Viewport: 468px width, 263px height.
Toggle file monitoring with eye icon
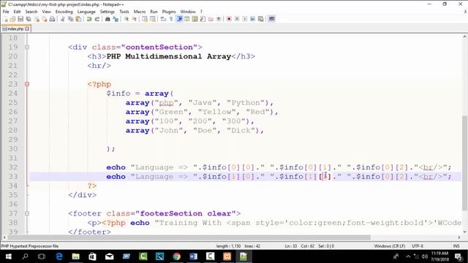point(219,19)
